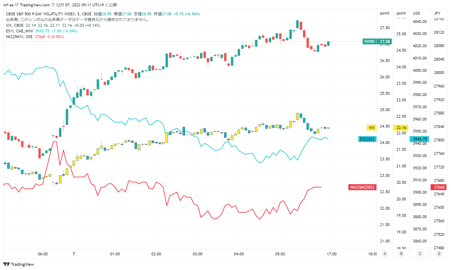This screenshot has height=270, width=451.
Task: Click the red 27660 price tag
Action: tap(439, 187)
